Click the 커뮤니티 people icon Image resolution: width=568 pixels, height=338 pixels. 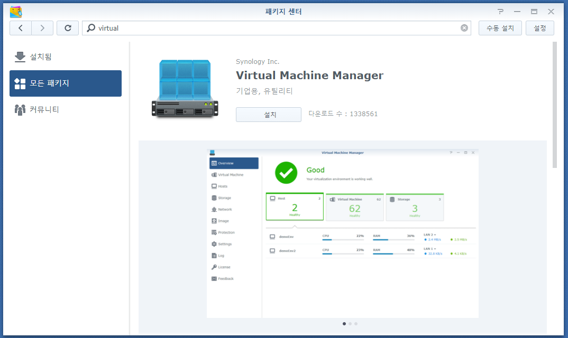(20, 110)
